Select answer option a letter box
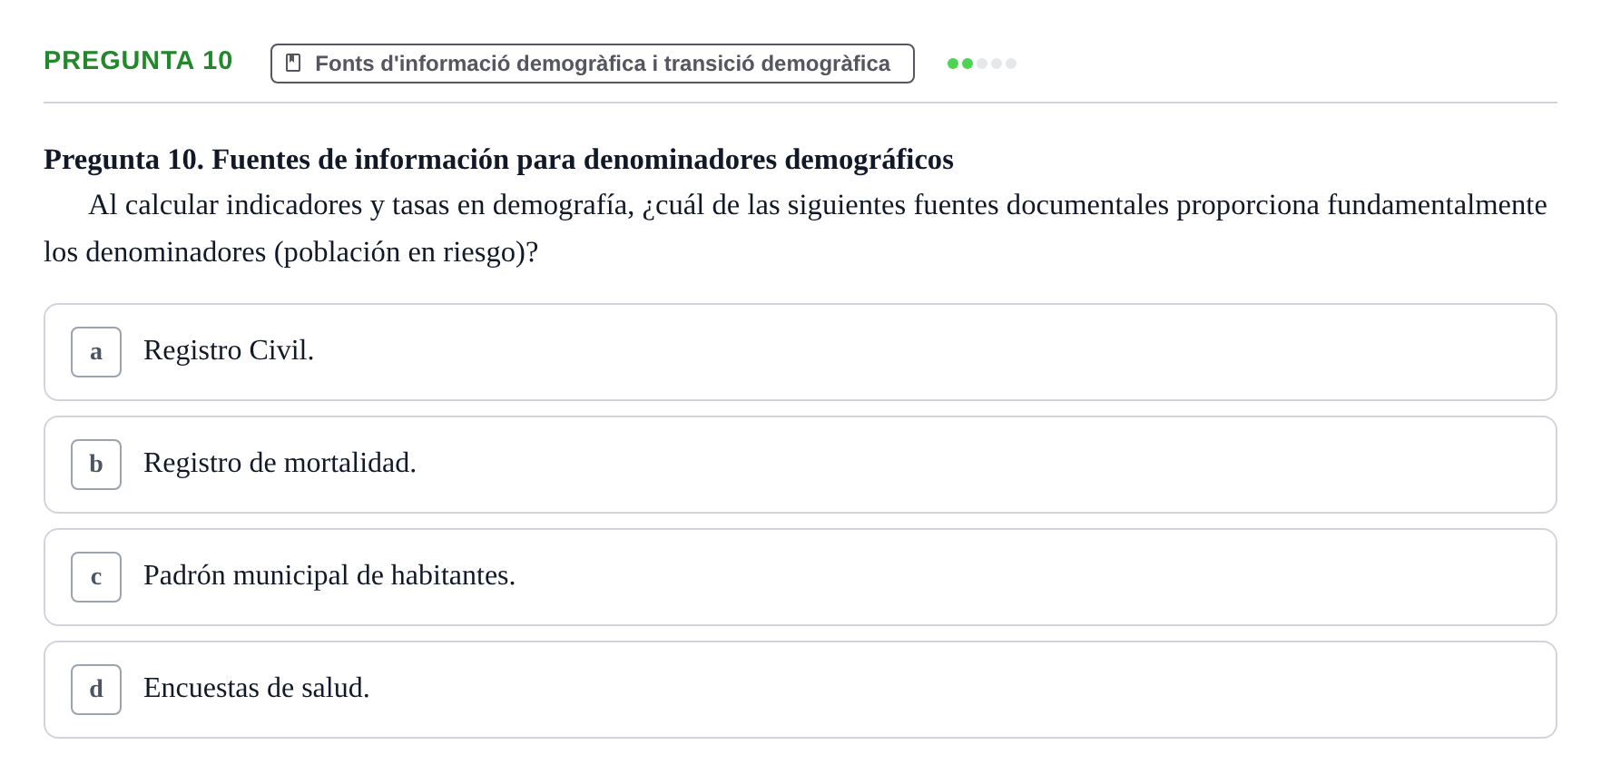 [96, 352]
